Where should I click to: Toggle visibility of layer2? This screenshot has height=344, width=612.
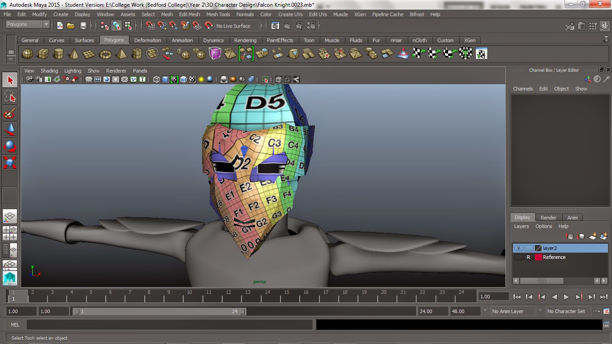pyautogui.click(x=520, y=248)
